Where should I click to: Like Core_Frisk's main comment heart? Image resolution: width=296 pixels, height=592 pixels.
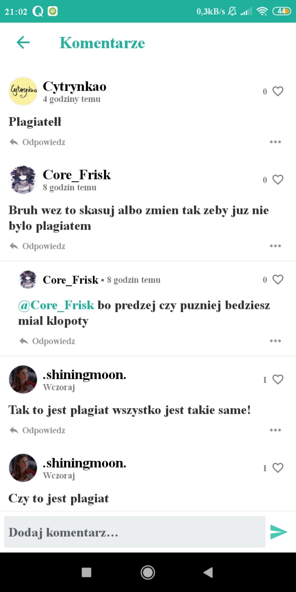pos(278,180)
